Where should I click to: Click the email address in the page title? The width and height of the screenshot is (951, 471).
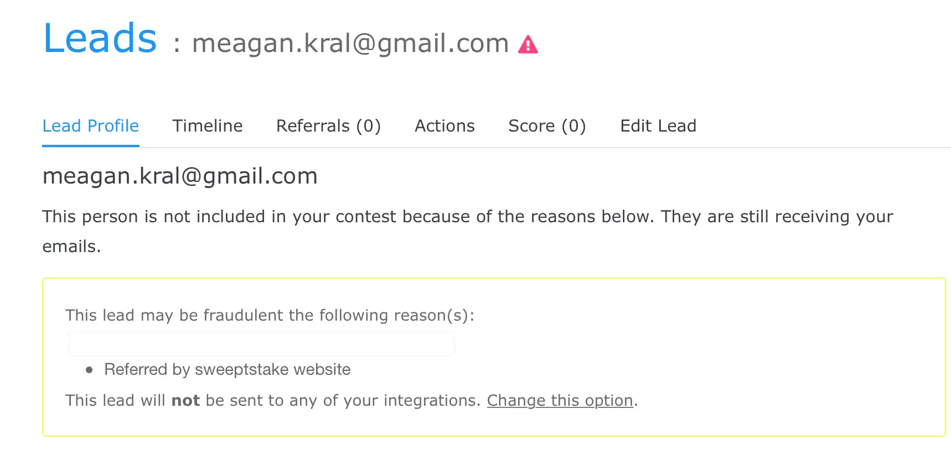coord(350,43)
